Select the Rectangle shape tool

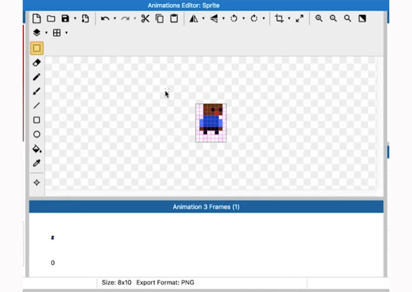[37, 120]
